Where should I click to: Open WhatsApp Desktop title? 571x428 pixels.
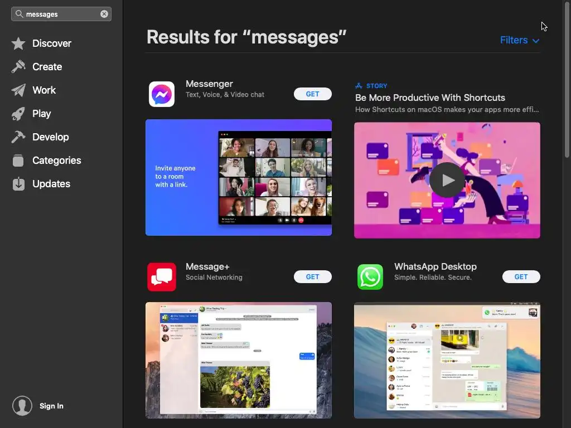click(435, 266)
